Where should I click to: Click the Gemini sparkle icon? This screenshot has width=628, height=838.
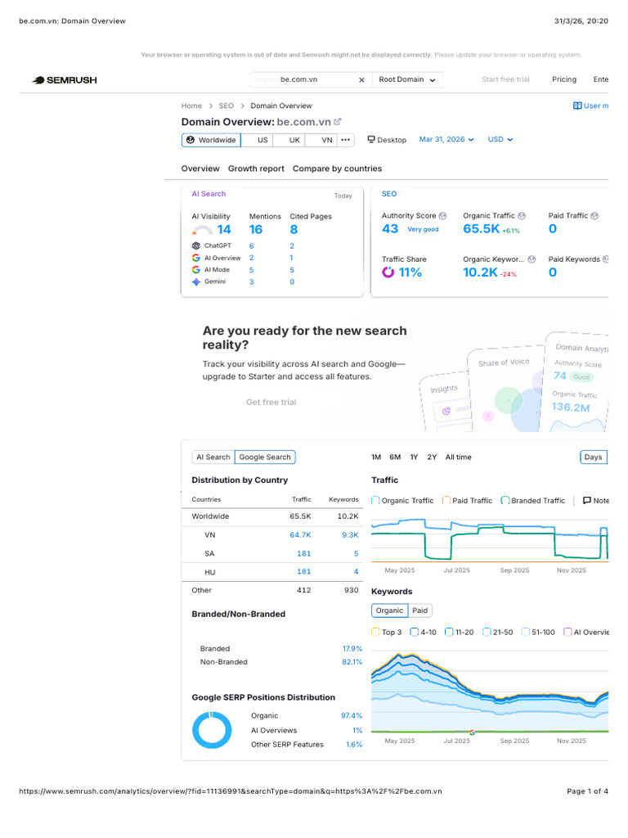pos(196,282)
